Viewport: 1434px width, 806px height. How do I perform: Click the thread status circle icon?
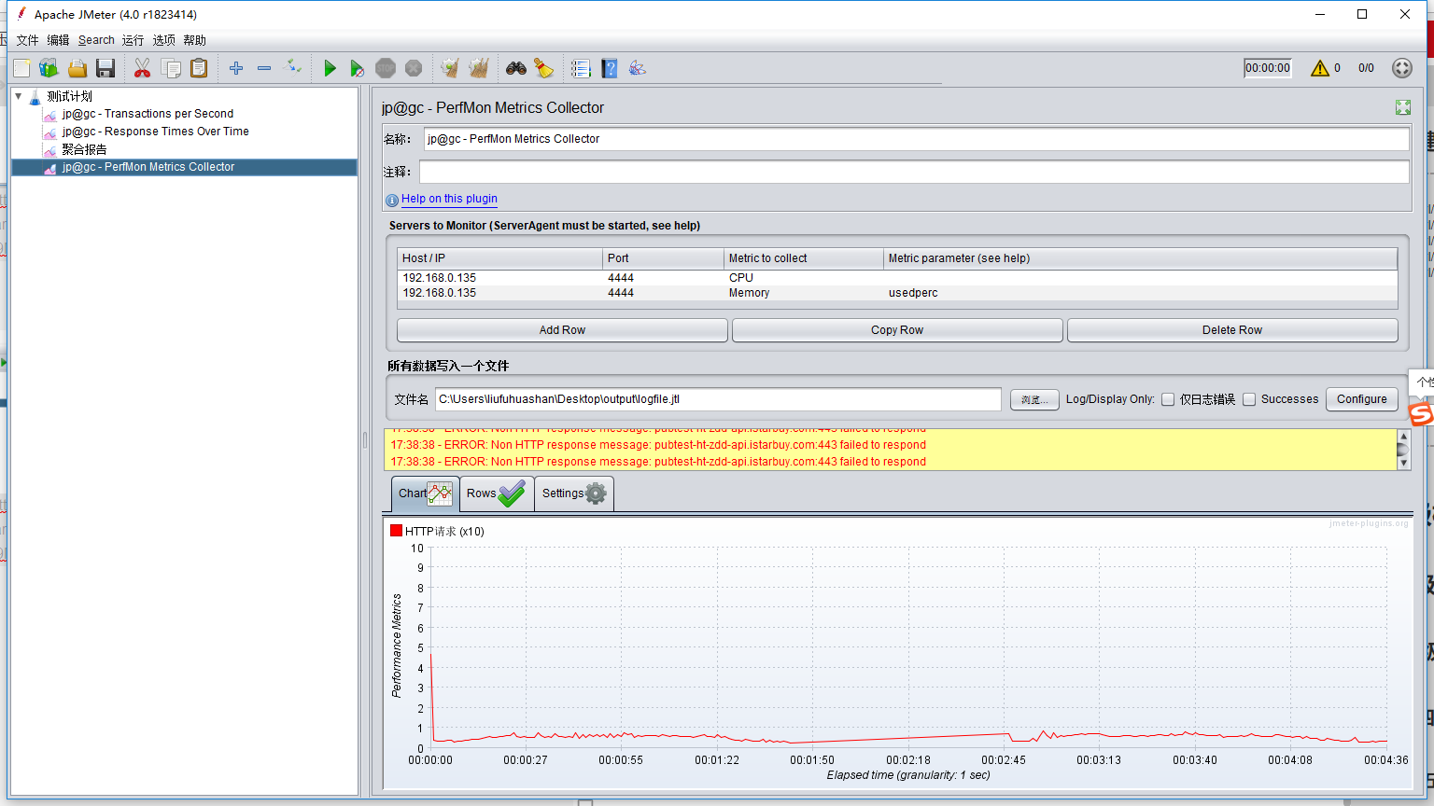[1402, 68]
